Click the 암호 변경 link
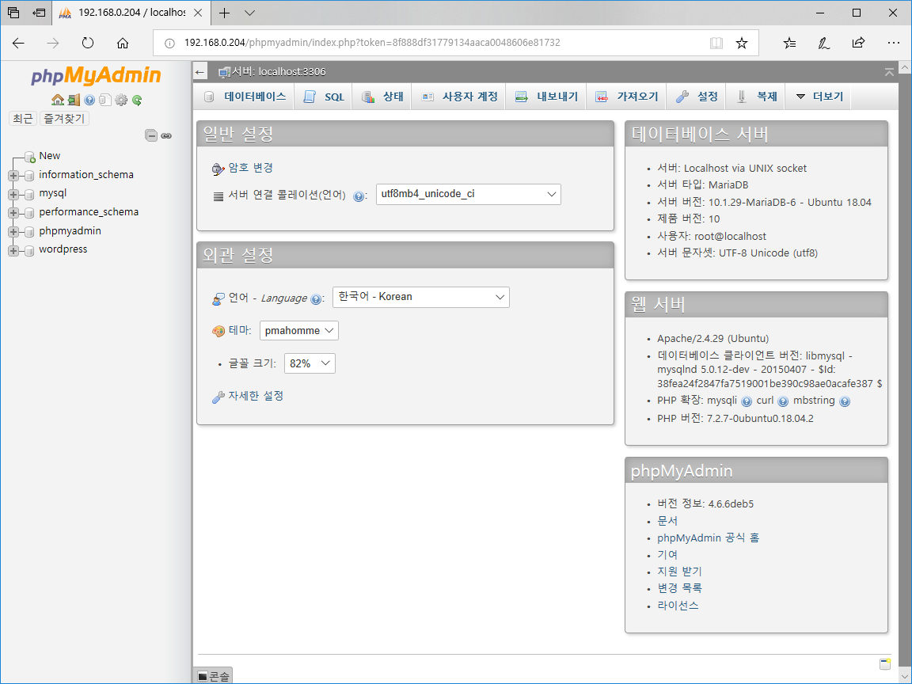This screenshot has height=684, width=912. pyautogui.click(x=251, y=168)
